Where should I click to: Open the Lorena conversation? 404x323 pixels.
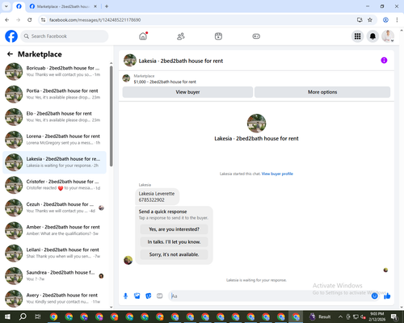coord(55,140)
